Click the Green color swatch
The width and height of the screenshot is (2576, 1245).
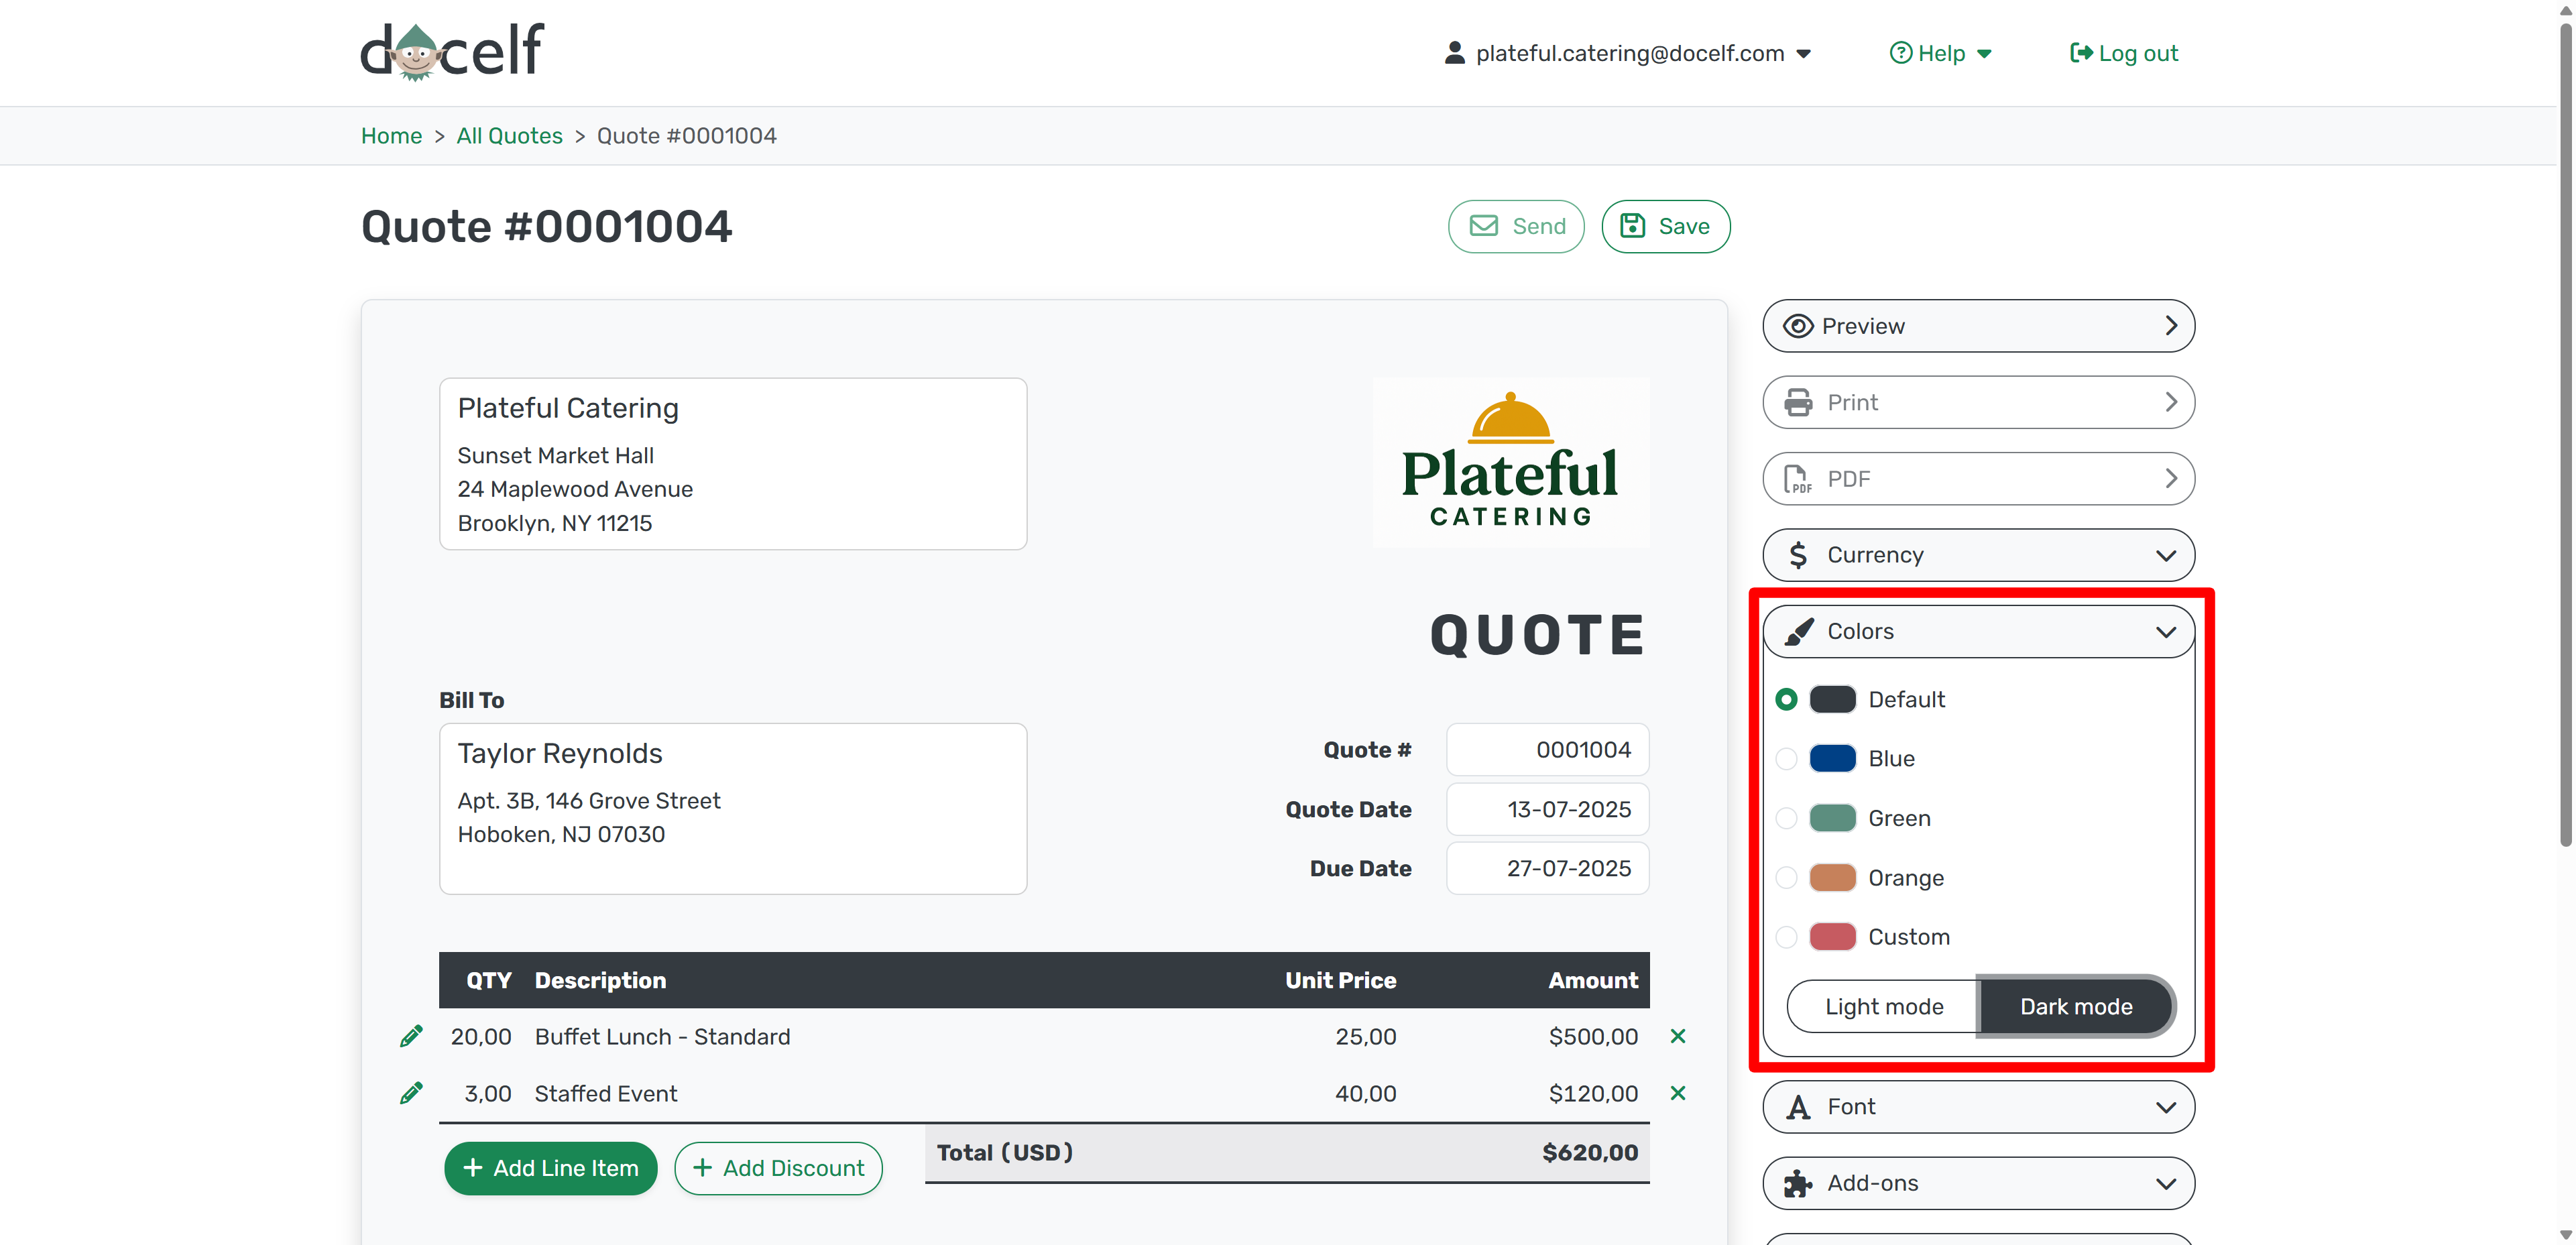click(1832, 818)
